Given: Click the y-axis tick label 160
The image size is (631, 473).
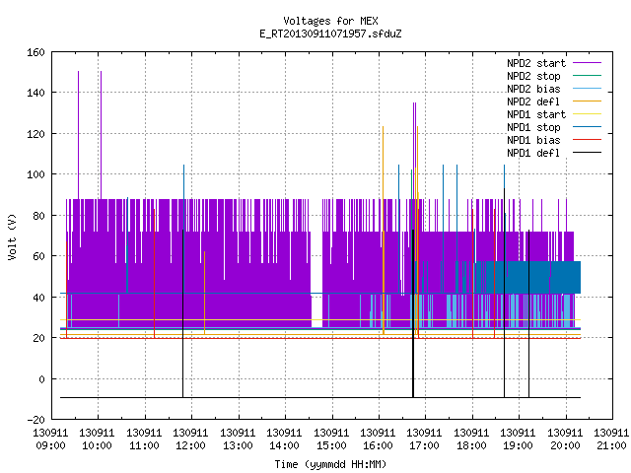Looking at the screenshot, I should [35, 52].
